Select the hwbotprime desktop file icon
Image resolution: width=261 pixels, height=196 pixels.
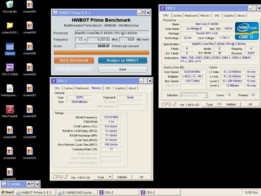[x=10, y=88]
